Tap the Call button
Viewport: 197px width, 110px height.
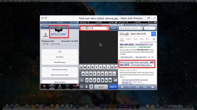pos(60,52)
